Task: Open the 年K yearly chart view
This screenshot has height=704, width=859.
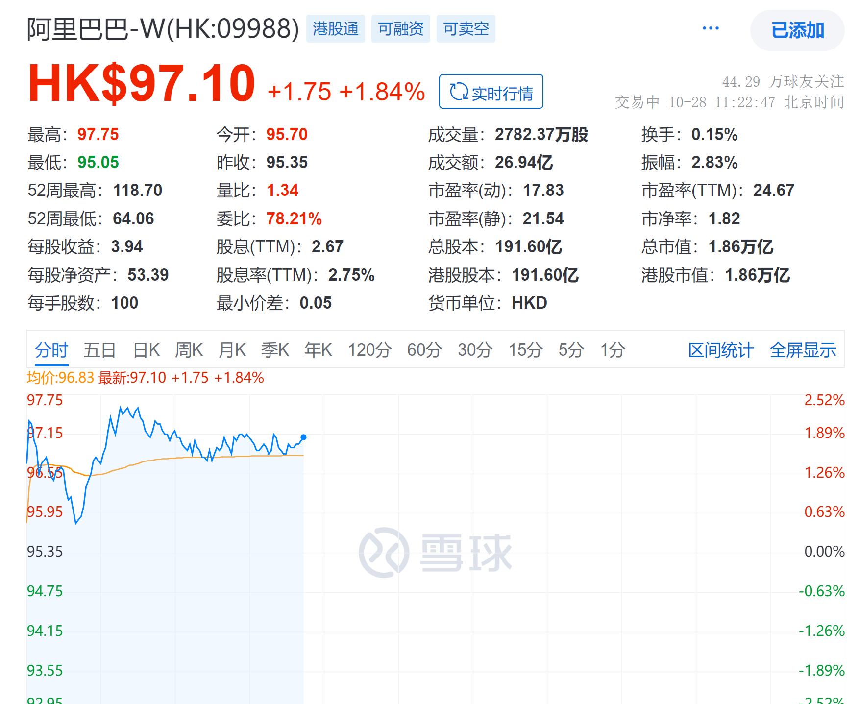Action: click(318, 349)
